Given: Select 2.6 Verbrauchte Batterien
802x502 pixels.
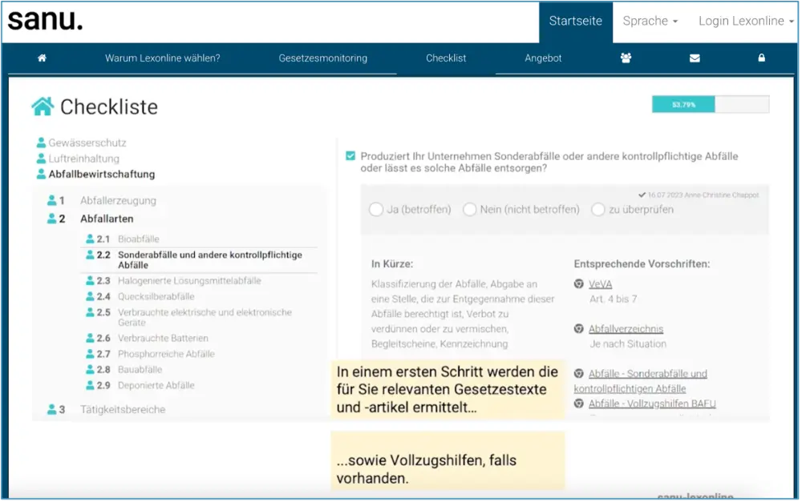Looking at the screenshot, I should pos(163,338).
